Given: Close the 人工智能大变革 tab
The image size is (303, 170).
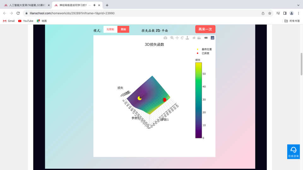Looking at the screenshot, I should pyautogui.click(x=49, y=5).
